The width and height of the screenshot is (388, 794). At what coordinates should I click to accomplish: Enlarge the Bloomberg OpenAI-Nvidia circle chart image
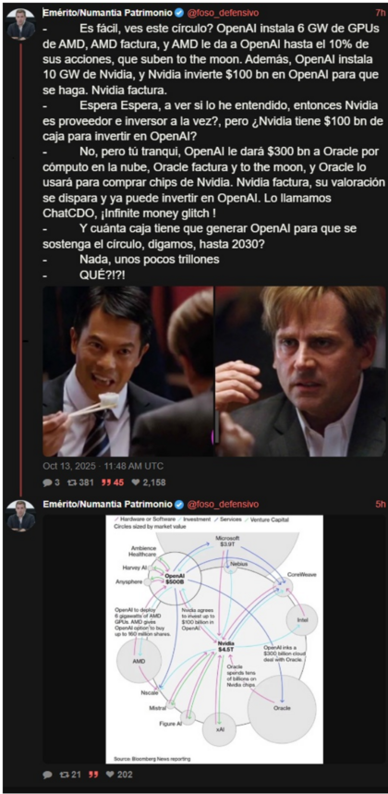pyautogui.click(x=214, y=639)
